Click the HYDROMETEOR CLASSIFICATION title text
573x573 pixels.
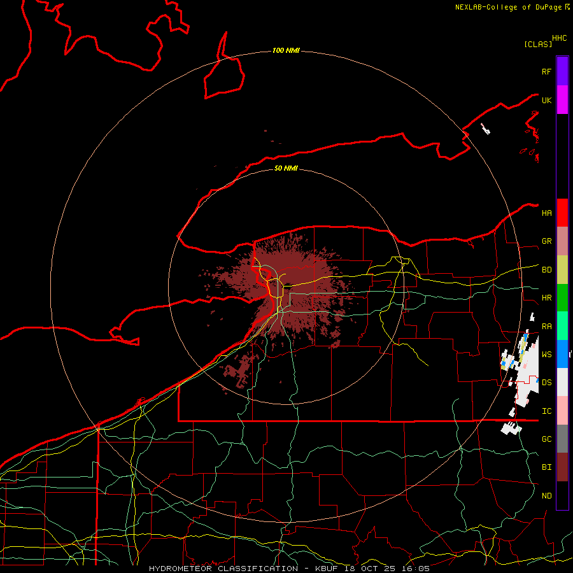[x=223, y=569]
